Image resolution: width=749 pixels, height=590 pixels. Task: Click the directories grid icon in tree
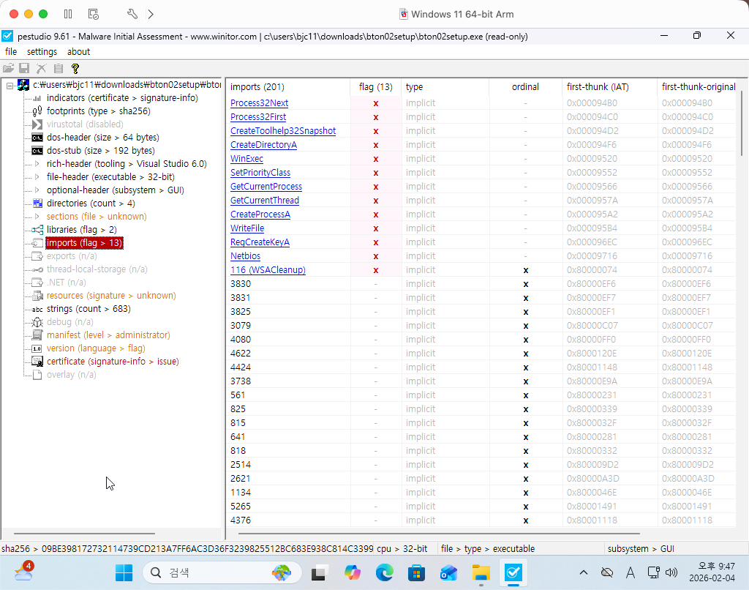point(37,203)
